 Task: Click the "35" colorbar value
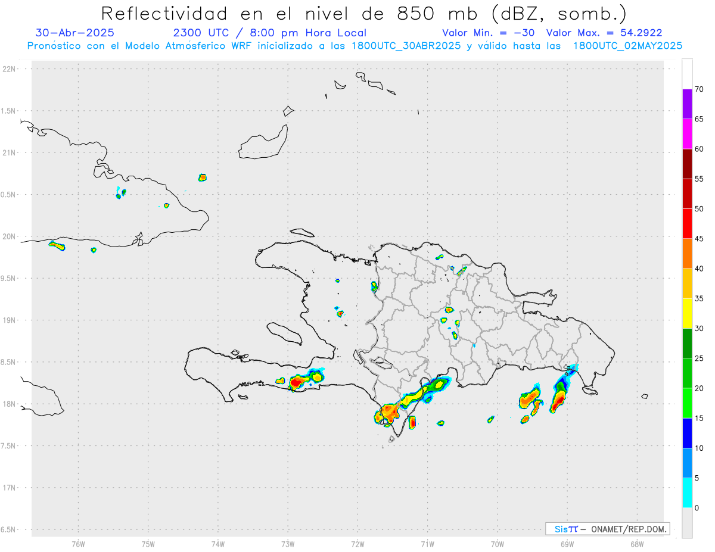[x=700, y=298]
